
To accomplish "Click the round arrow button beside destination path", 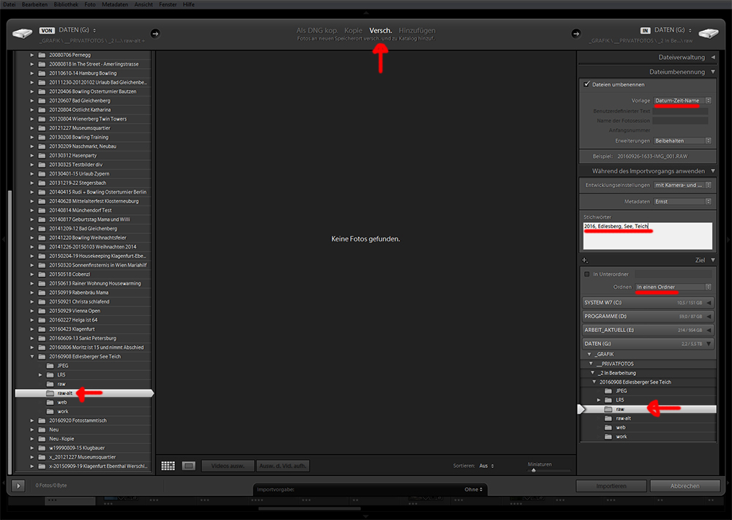I will (576, 34).
